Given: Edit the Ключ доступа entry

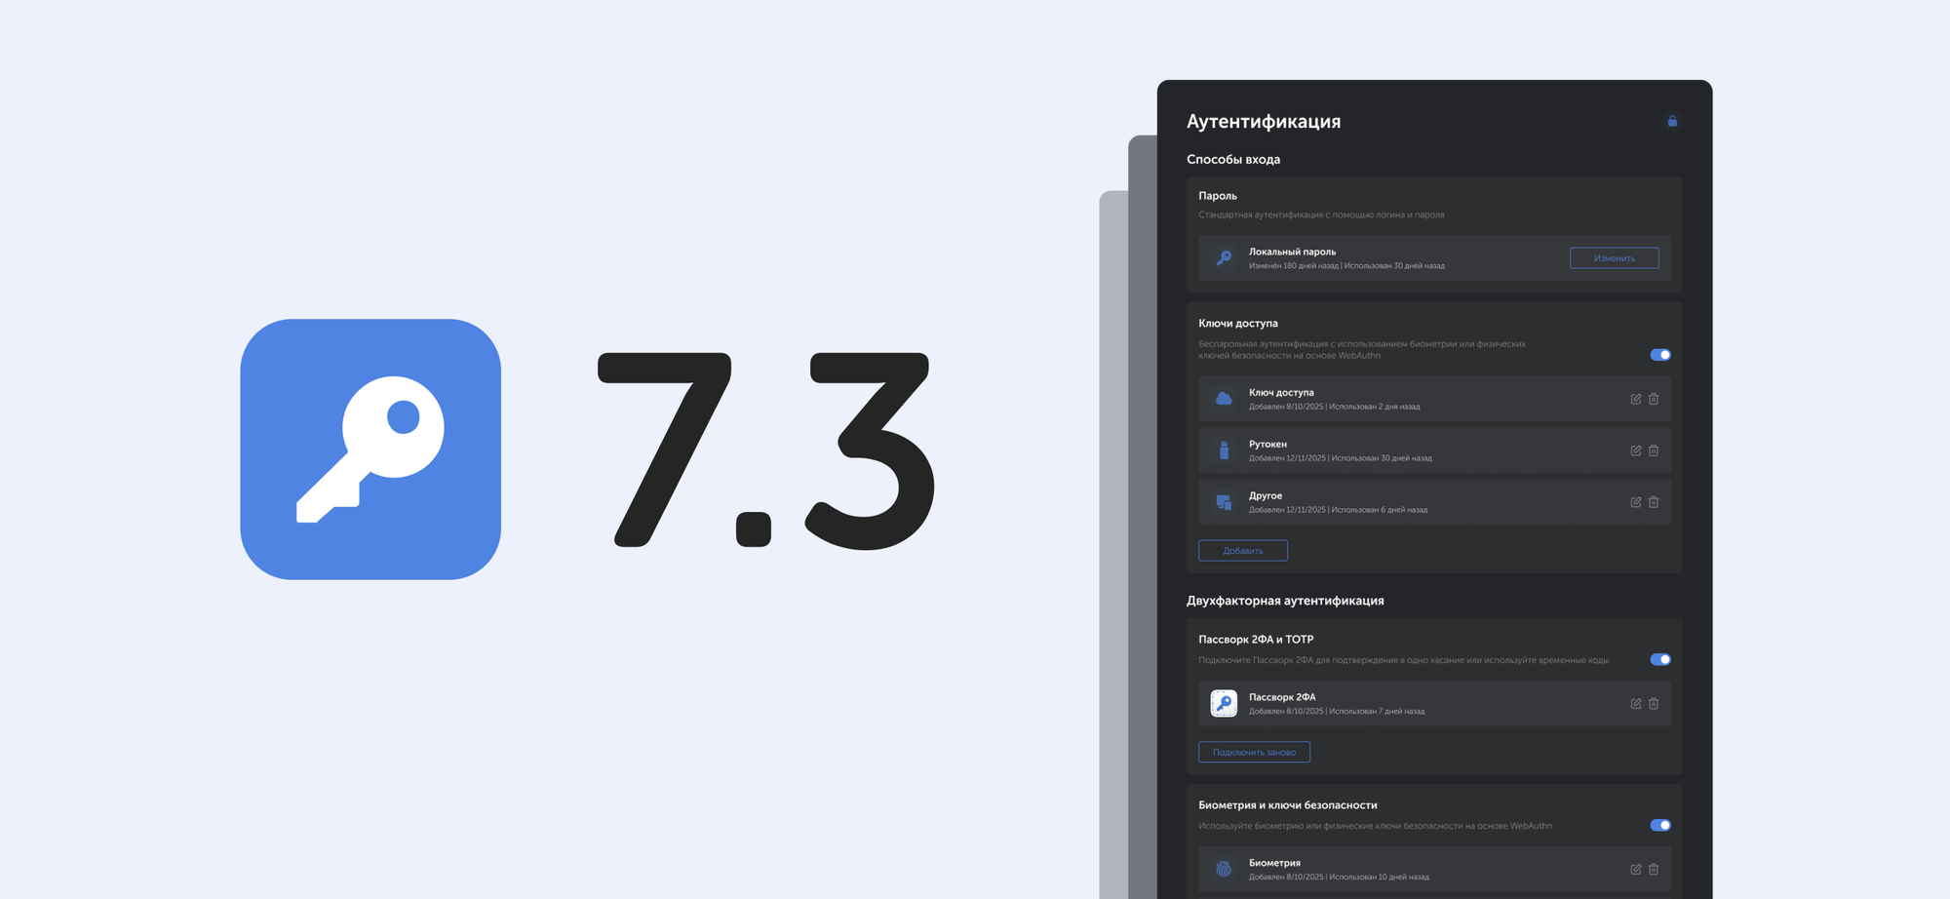Looking at the screenshot, I should pyautogui.click(x=1636, y=399).
